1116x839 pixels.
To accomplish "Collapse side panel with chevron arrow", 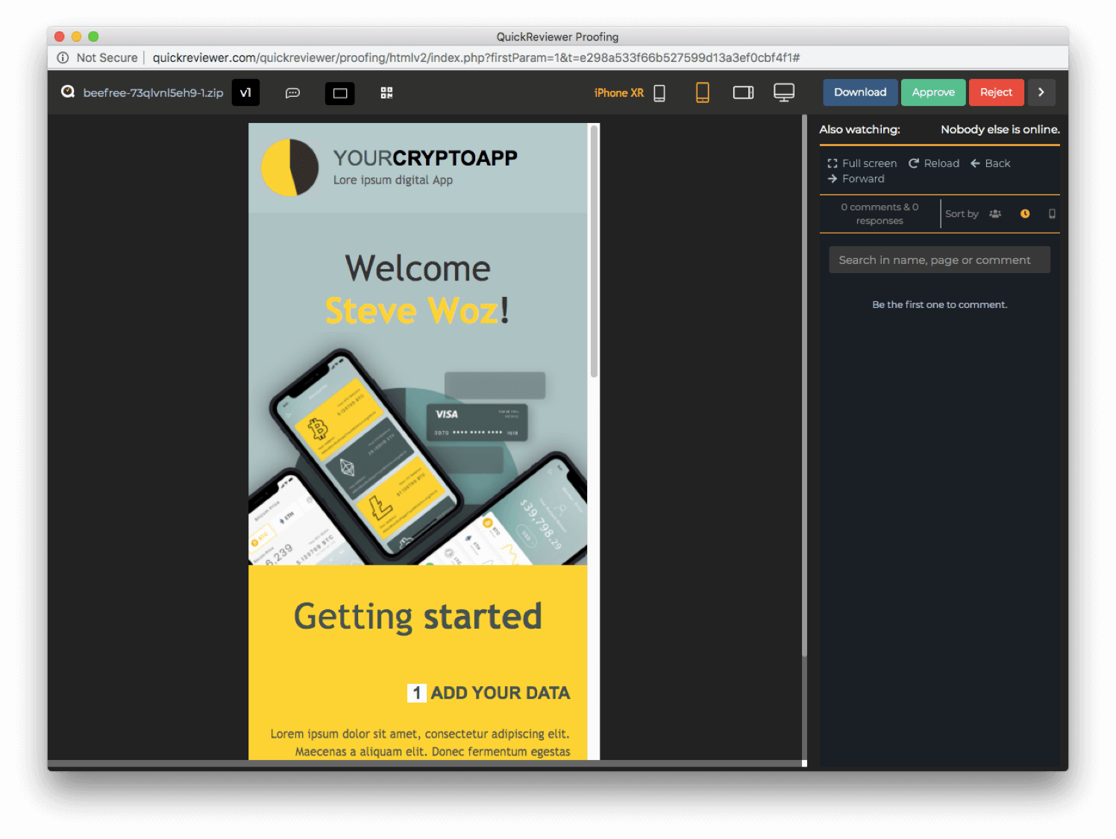I will [x=1041, y=92].
